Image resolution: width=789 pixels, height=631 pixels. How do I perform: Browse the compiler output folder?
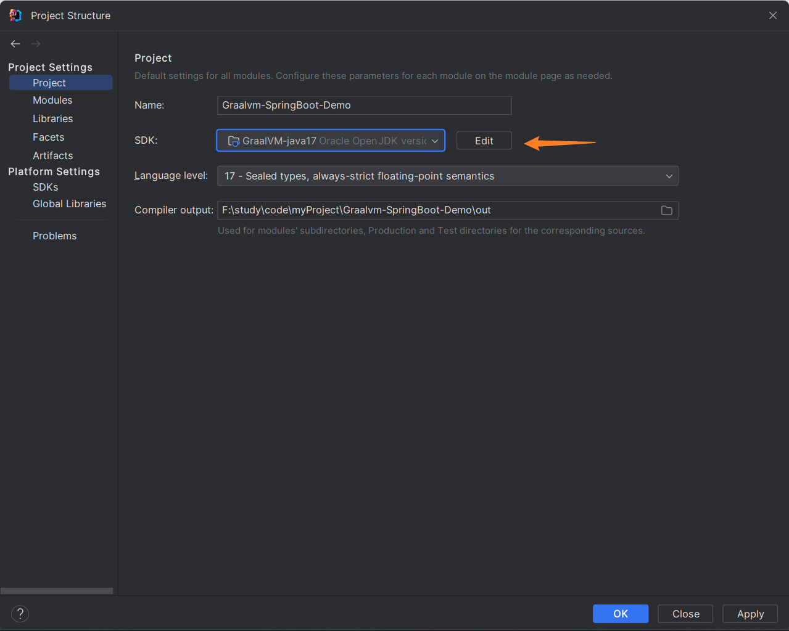point(667,210)
